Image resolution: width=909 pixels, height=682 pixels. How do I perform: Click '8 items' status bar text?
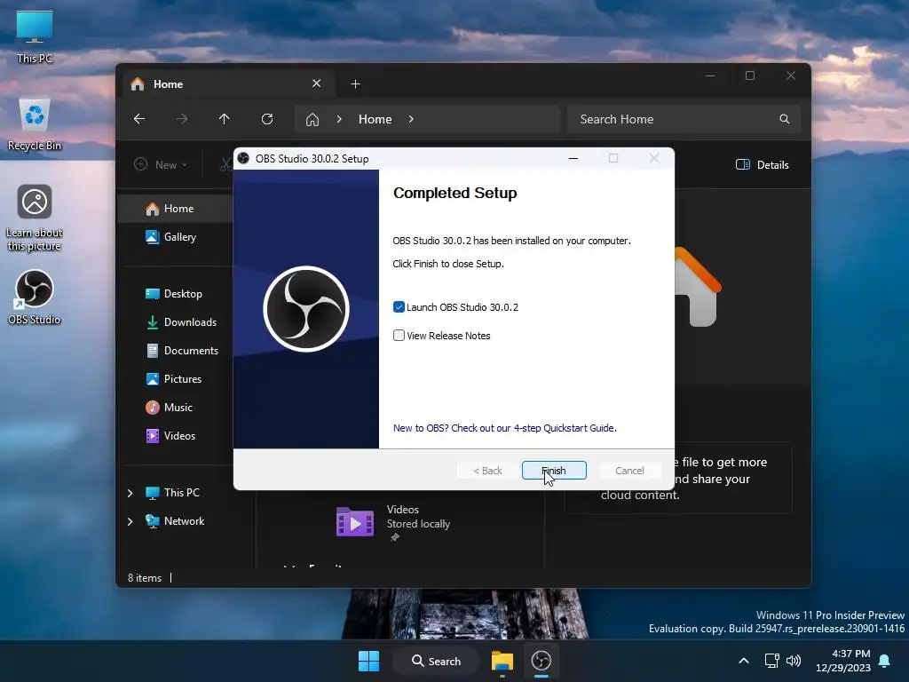tap(145, 578)
